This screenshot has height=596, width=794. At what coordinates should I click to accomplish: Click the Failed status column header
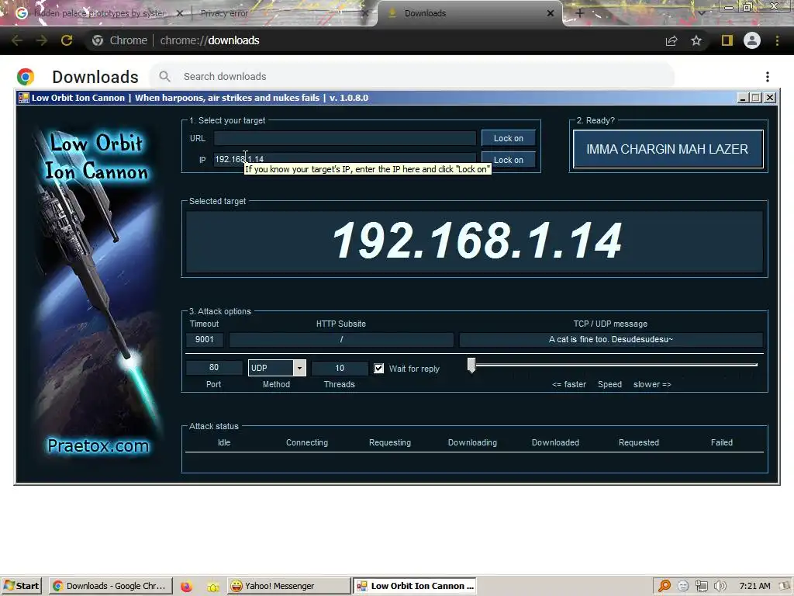pyautogui.click(x=722, y=442)
